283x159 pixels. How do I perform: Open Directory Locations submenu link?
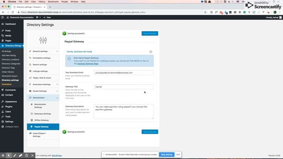[10, 60]
